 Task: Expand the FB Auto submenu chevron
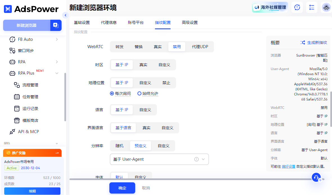point(57,39)
